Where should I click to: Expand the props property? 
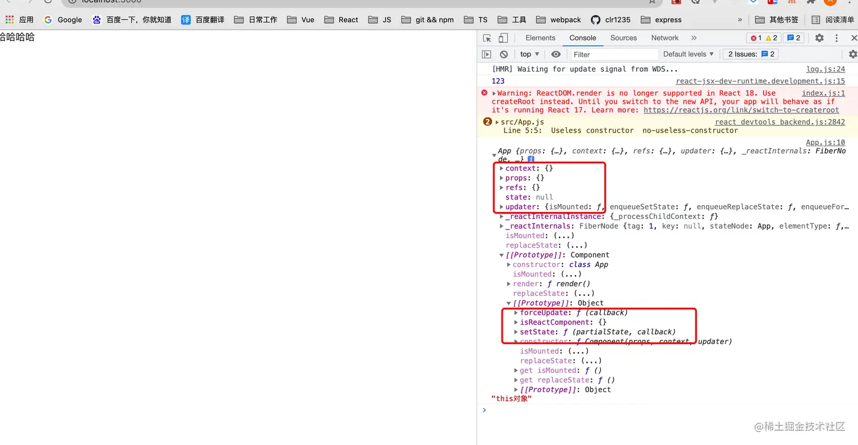click(502, 178)
